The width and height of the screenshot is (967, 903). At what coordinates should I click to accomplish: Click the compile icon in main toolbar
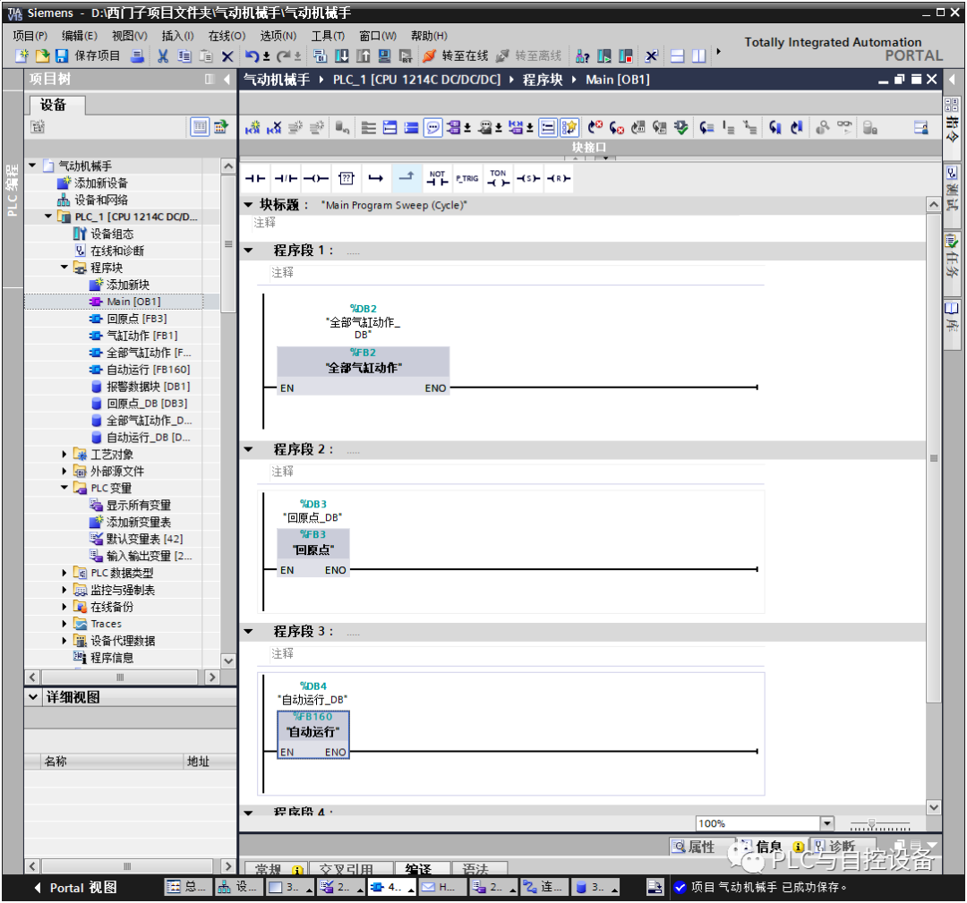(x=320, y=56)
